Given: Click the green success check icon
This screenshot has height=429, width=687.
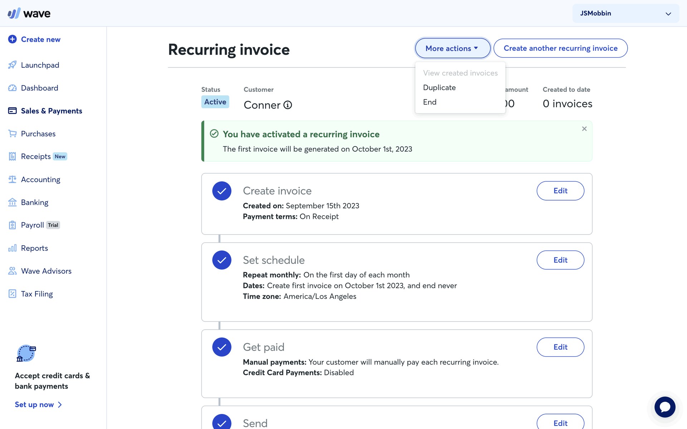Looking at the screenshot, I should pyautogui.click(x=214, y=134).
